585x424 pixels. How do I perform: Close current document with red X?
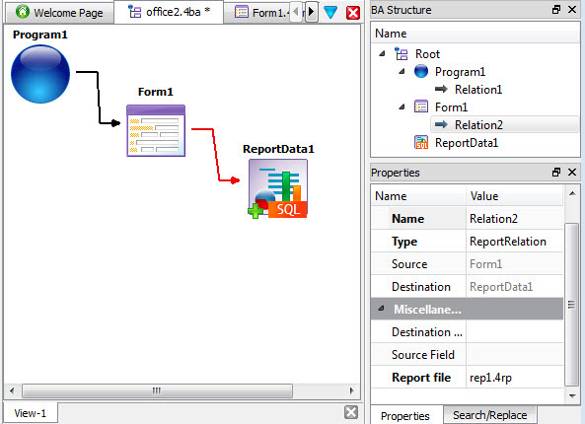(x=353, y=13)
